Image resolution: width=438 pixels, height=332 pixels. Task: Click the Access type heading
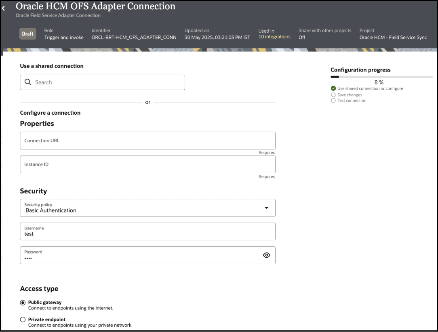(39, 289)
